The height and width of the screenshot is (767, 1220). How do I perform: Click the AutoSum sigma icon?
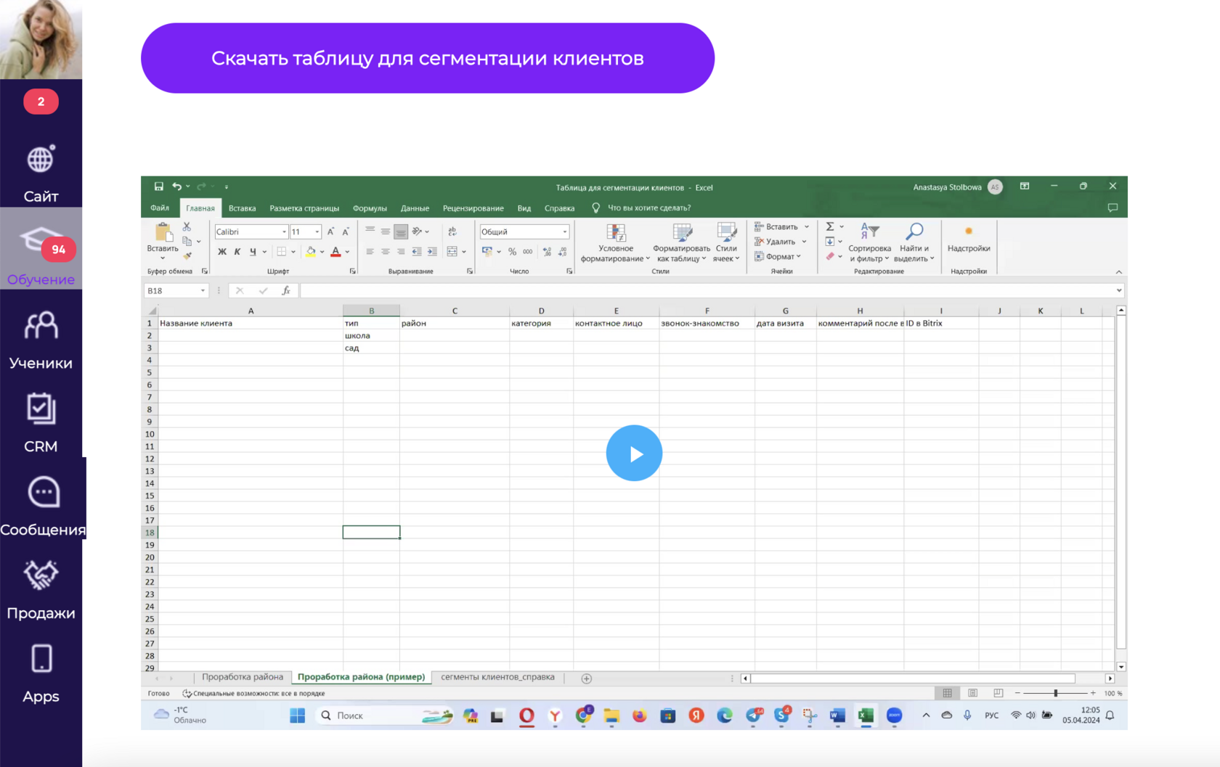(830, 226)
